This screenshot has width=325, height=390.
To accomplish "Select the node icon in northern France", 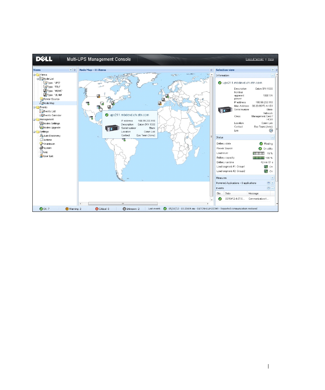I will click(167, 96).
